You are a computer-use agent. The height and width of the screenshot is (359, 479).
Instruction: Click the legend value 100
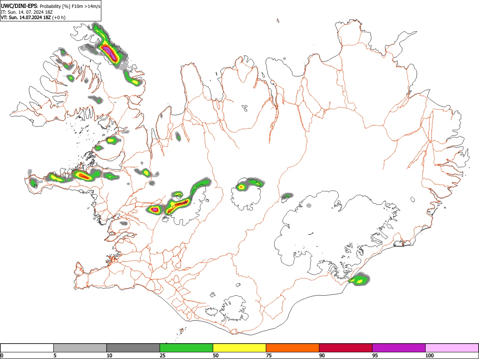[x=429, y=355]
